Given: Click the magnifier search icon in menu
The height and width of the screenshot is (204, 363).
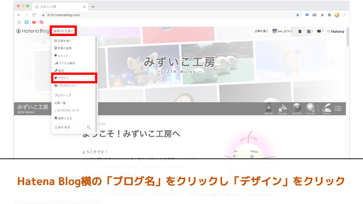Looking at the screenshot, I should 89,127.
